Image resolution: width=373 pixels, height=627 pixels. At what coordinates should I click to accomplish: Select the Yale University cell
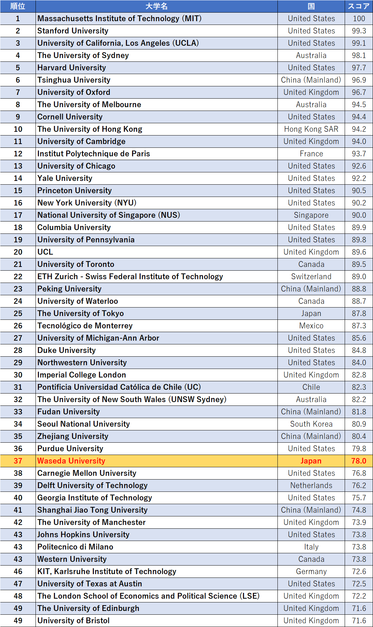pos(157,178)
